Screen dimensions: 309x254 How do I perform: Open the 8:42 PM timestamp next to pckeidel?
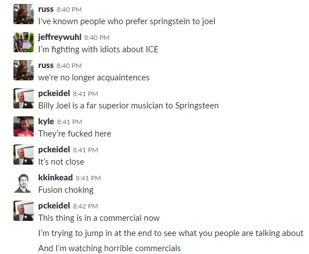85,206
